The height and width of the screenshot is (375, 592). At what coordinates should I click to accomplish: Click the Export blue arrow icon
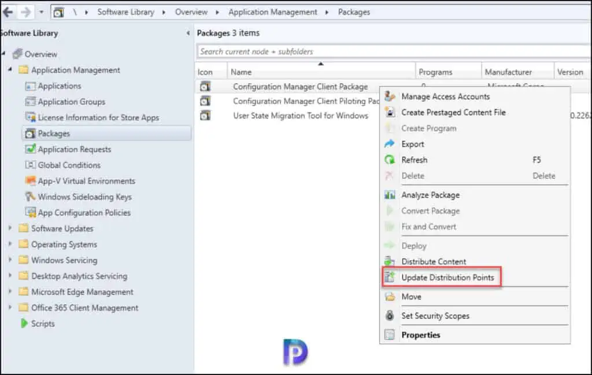[x=390, y=144]
